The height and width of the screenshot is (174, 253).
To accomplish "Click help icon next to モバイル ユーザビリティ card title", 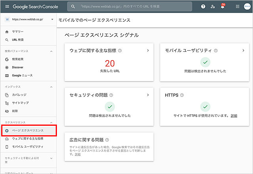I will pos(216,51).
